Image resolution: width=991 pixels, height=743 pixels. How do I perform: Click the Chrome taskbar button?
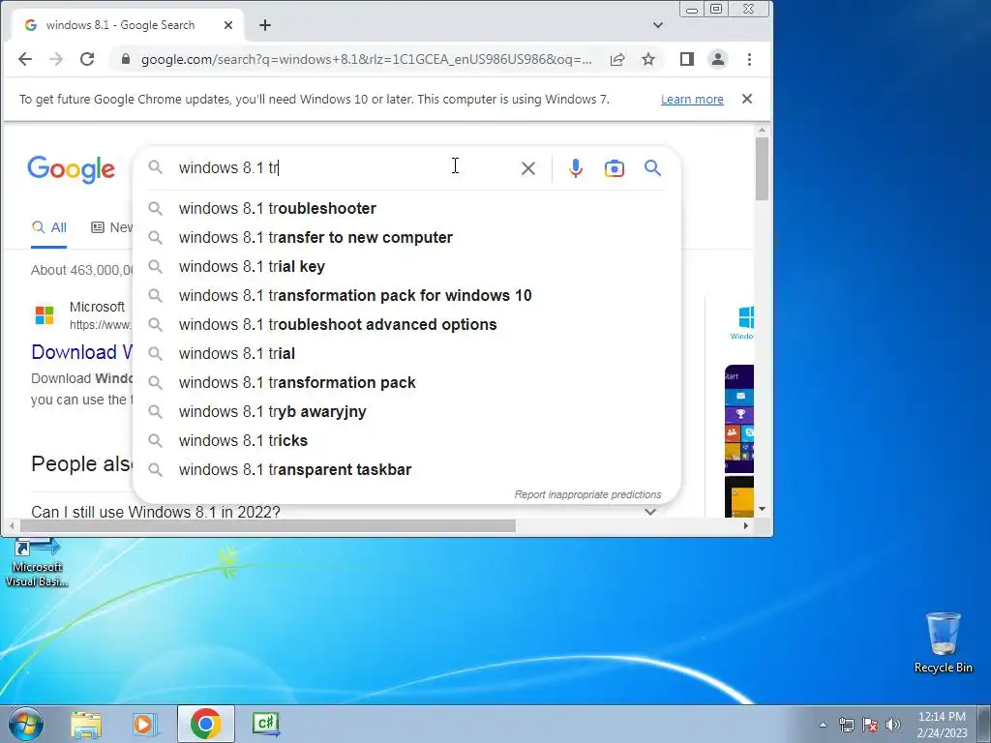pyautogui.click(x=205, y=724)
